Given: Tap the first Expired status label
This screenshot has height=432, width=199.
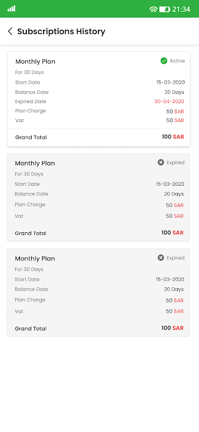Looking at the screenshot, I should 176,163.
